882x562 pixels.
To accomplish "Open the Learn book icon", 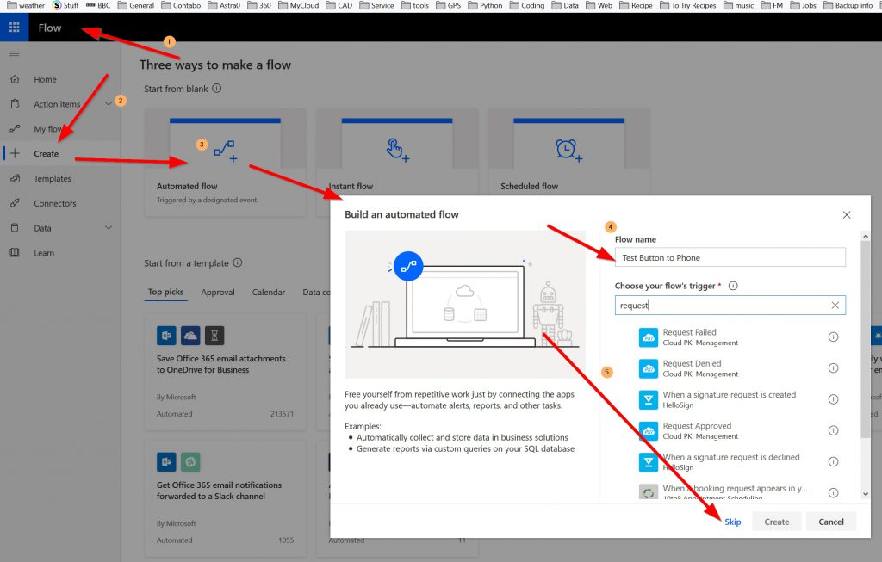I will pyautogui.click(x=15, y=253).
